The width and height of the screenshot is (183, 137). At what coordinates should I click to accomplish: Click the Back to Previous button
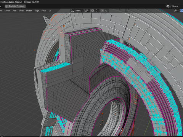click(15, 6)
